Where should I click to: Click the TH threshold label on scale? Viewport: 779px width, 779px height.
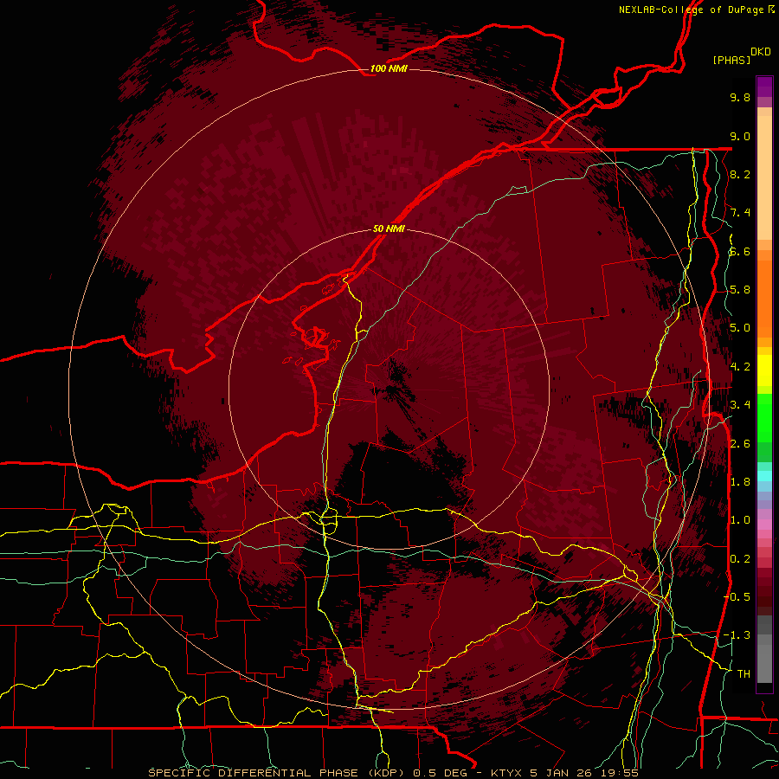[744, 674]
